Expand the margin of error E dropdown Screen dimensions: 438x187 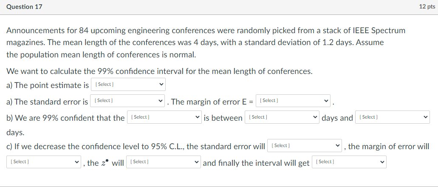pyautogui.click(x=294, y=101)
